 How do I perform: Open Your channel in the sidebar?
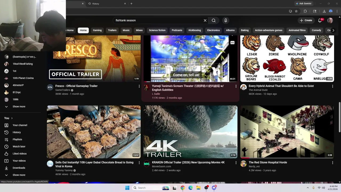[20, 125]
